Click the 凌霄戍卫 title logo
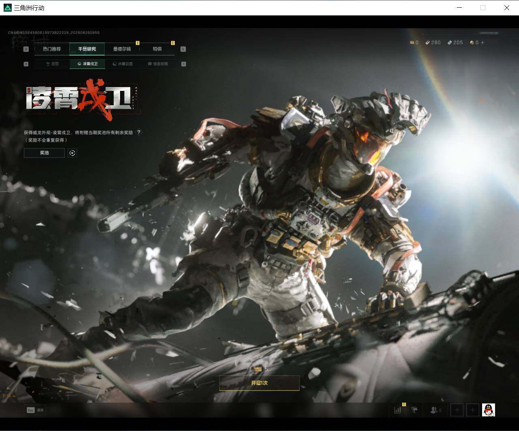This screenshot has height=431, width=519. pos(82,100)
